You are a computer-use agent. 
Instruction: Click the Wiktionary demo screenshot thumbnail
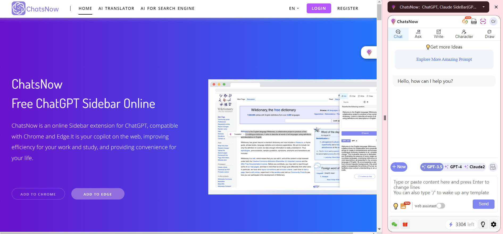click(292, 137)
